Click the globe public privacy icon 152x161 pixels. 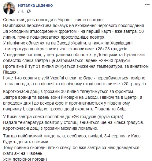(29, 11)
